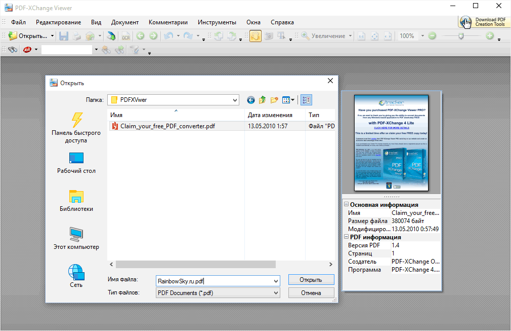Click the Отмена button
Image resolution: width=511 pixels, height=331 pixels.
311,293
